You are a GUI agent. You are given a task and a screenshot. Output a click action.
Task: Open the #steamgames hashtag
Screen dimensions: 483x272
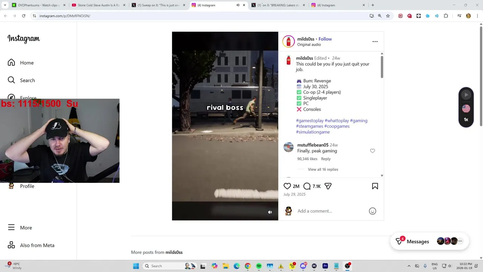click(x=309, y=126)
